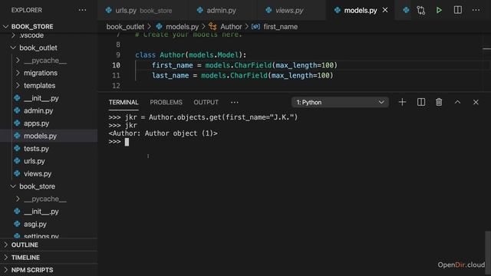Open changes compare icon in editor toolbar
The height and width of the screenshot is (276, 491).
(x=421, y=10)
